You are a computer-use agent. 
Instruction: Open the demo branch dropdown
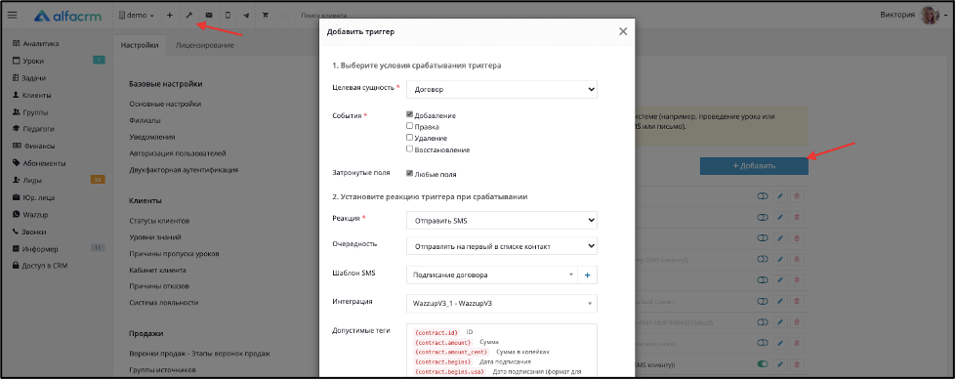point(137,16)
